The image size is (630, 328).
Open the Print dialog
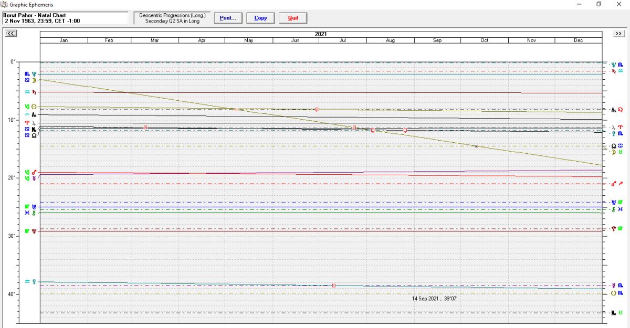[x=228, y=18]
